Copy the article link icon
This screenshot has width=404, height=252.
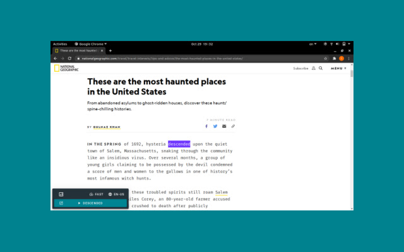tap(233, 126)
